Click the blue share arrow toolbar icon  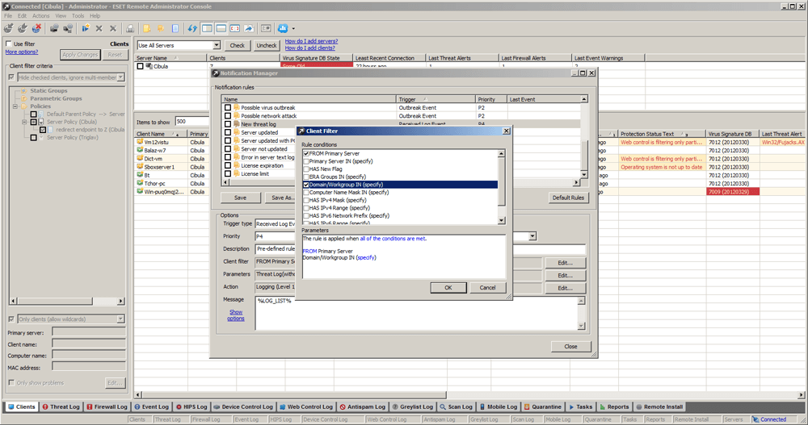[249, 28]
